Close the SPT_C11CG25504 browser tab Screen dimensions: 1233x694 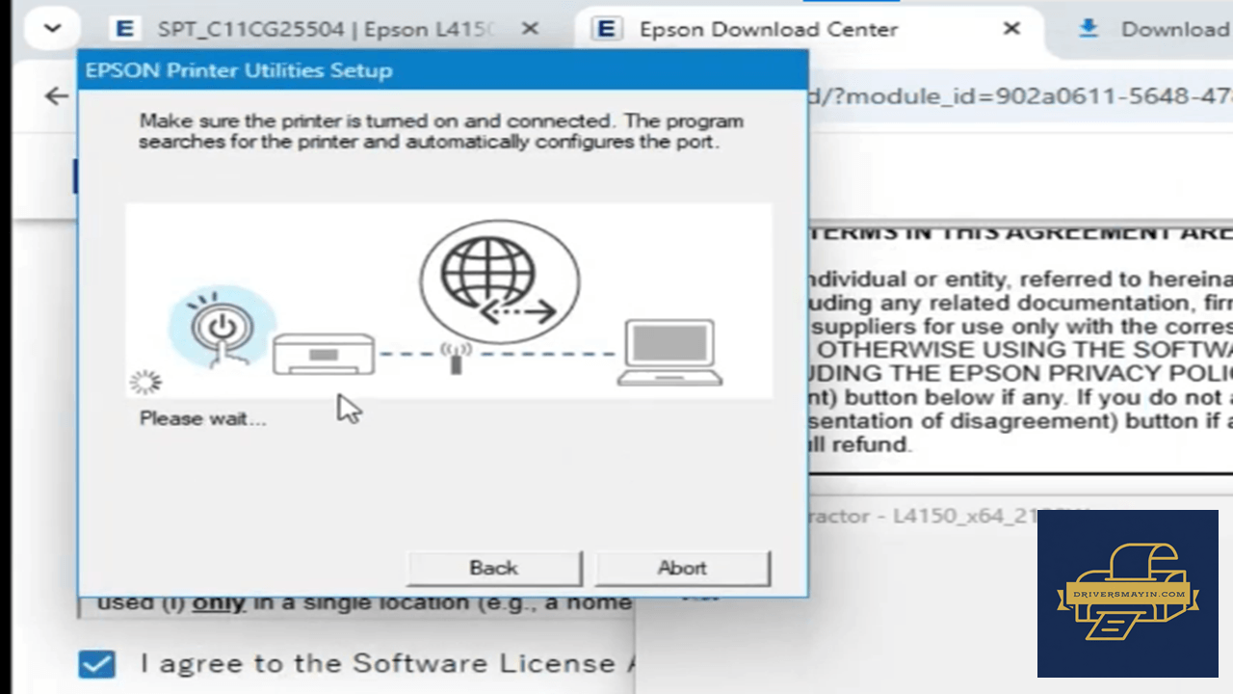point(530,29)
